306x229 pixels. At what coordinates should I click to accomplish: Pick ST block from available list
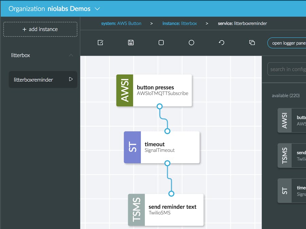point(292,191)
